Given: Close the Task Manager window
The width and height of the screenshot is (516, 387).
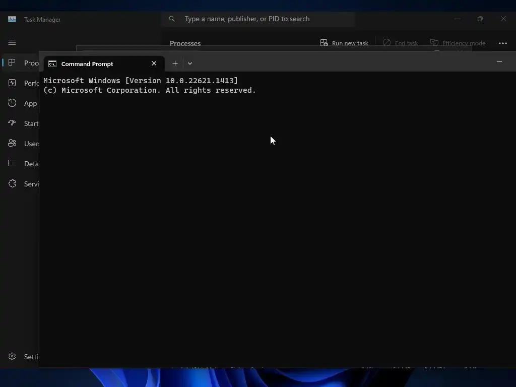Looking at the screenshot, I should click(x=503, y=19).
